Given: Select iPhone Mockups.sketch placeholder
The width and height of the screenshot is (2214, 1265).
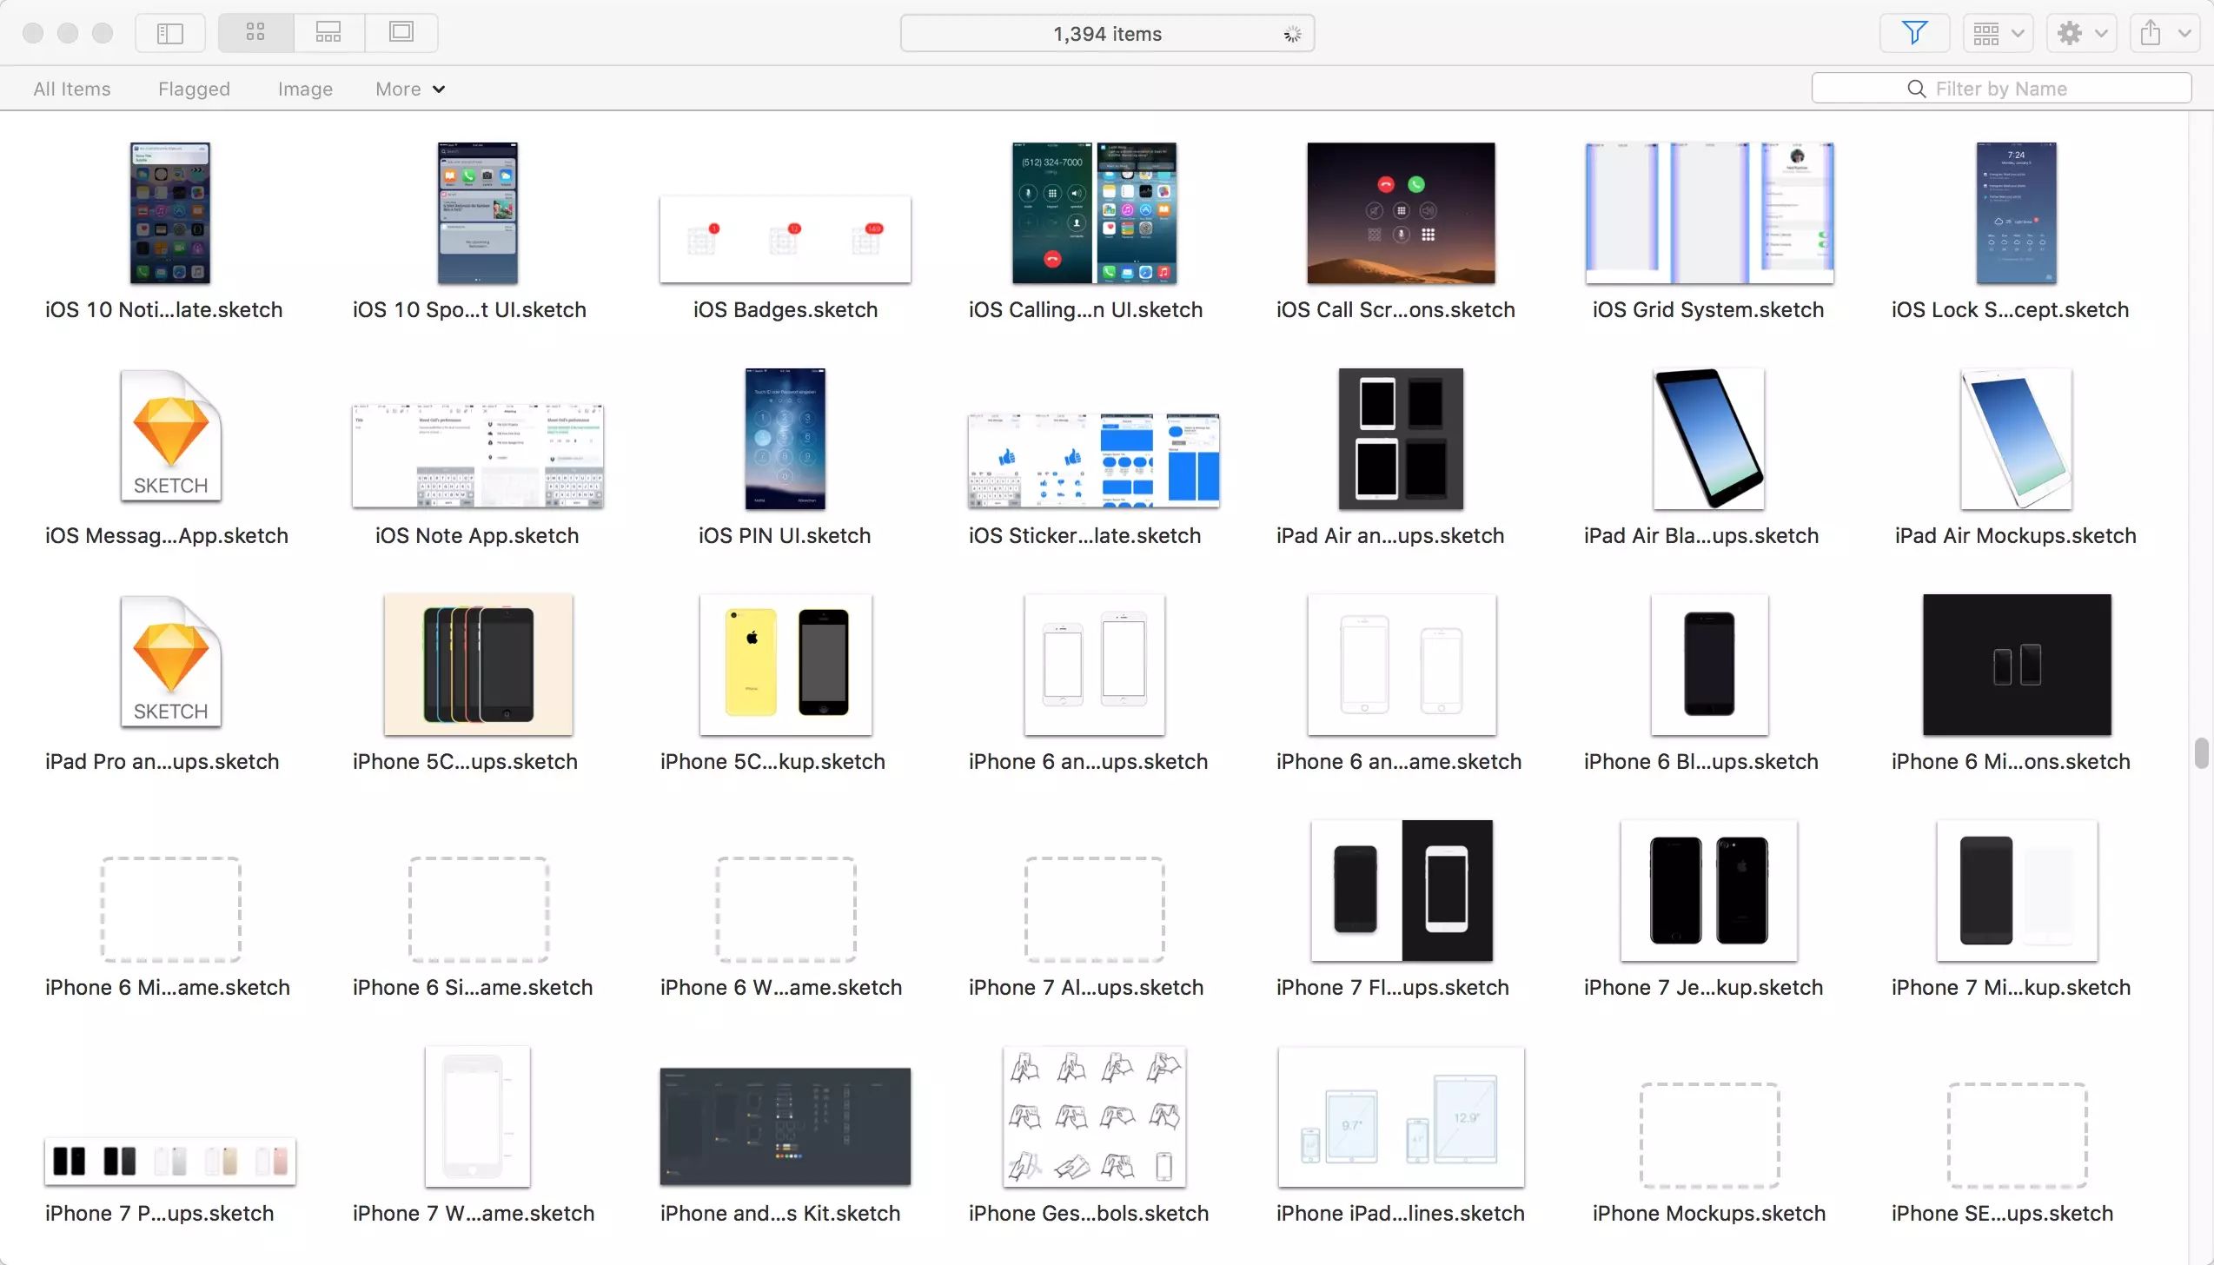Looking at the screenshot, I should [1709, 1136].
